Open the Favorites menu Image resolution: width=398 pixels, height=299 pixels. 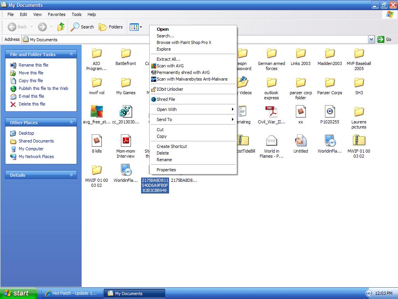click(57, 14)
